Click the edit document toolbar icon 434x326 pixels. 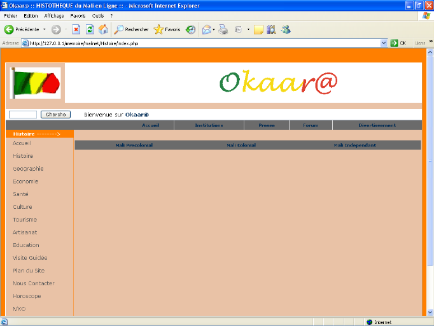[238, 29]
